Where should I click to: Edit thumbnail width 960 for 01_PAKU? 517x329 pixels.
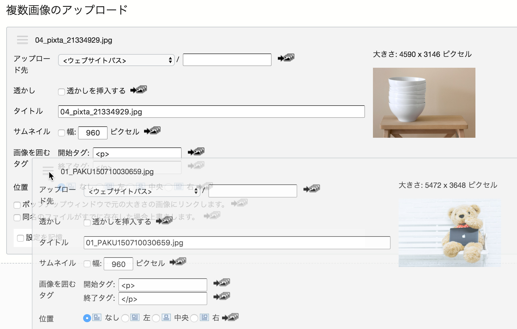point(118,264)
